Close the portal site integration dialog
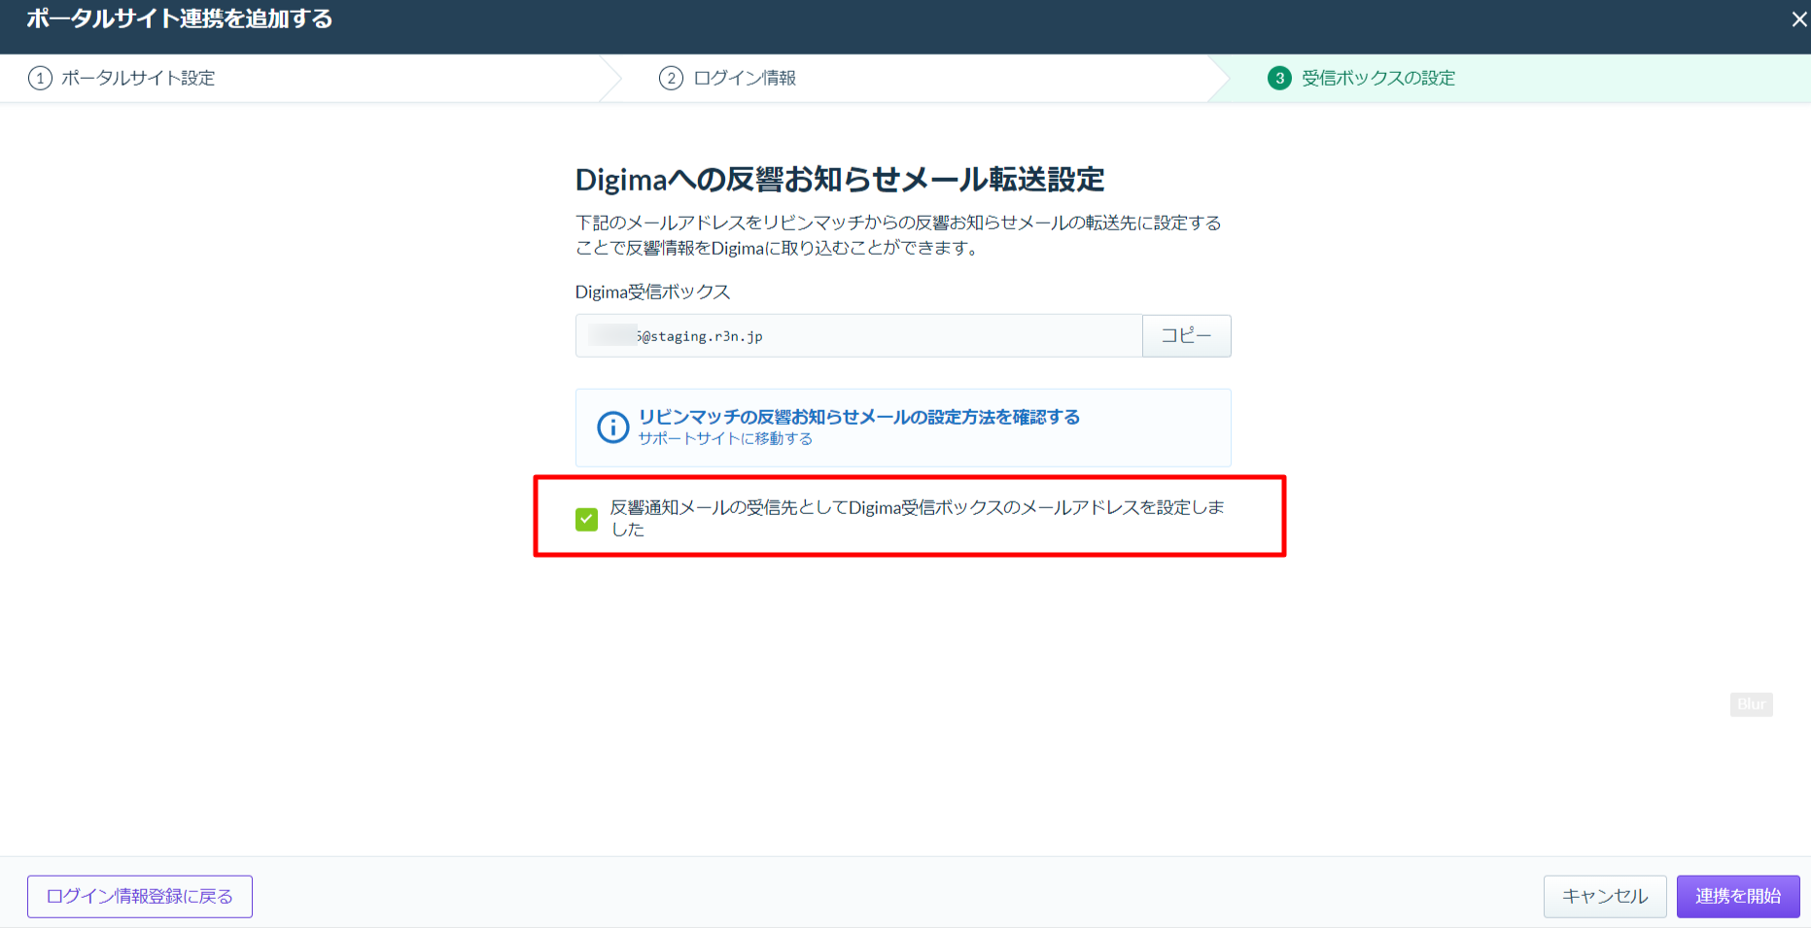 (1798, 19)
